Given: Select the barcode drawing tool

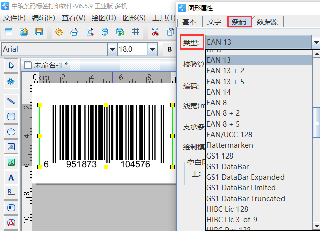Looking at the screenshot, I should point(11,208).
